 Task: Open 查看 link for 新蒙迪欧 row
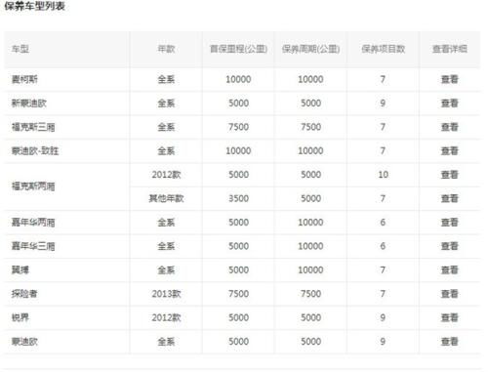click(x=449, y=103)
